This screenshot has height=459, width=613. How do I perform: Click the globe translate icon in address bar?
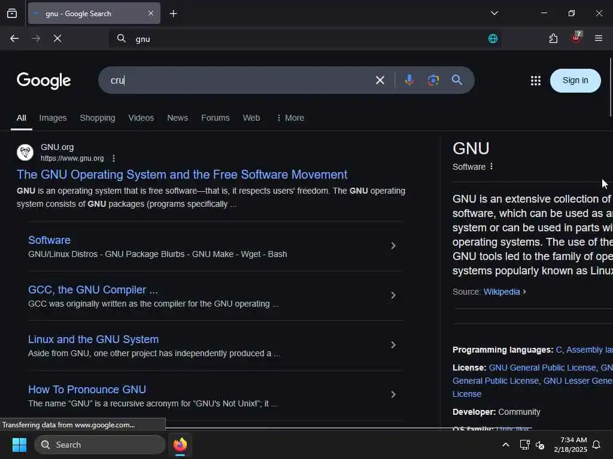coord(493,39)
